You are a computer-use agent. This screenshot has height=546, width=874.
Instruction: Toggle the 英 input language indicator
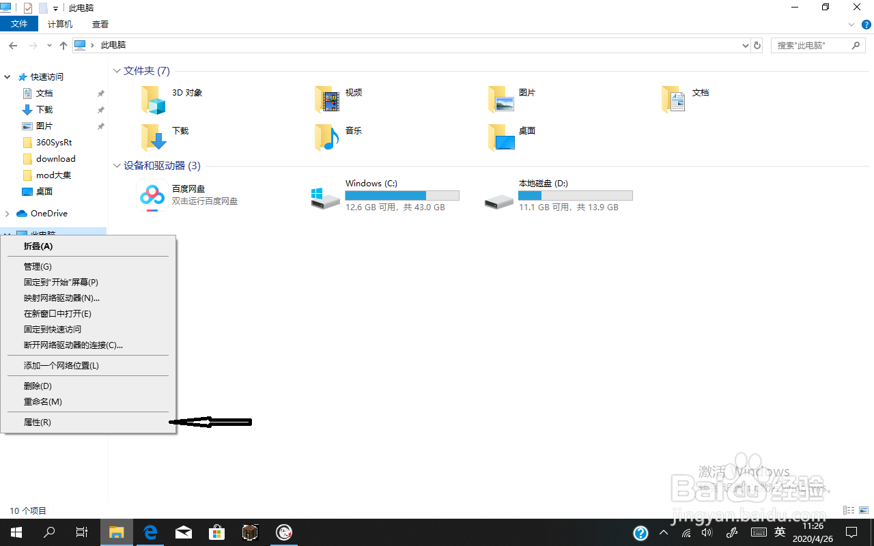click(780, 532)
